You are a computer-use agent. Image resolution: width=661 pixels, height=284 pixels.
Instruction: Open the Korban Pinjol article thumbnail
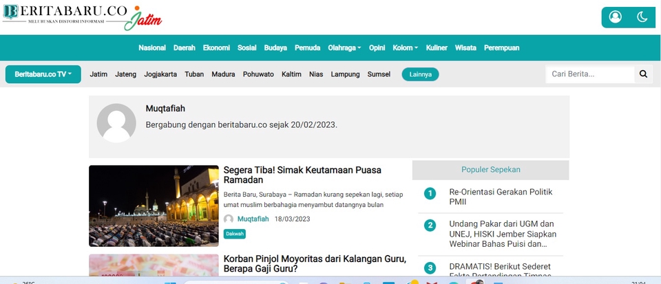154,265
